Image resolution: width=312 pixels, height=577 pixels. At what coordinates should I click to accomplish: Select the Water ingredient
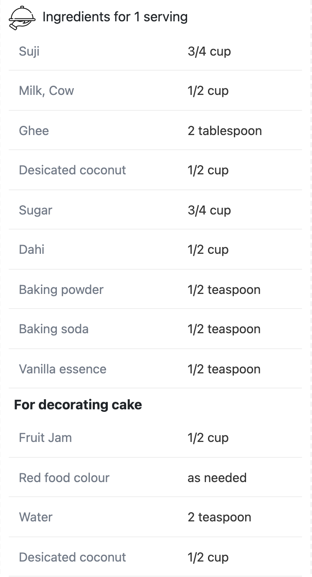click(x=36, y=517)
